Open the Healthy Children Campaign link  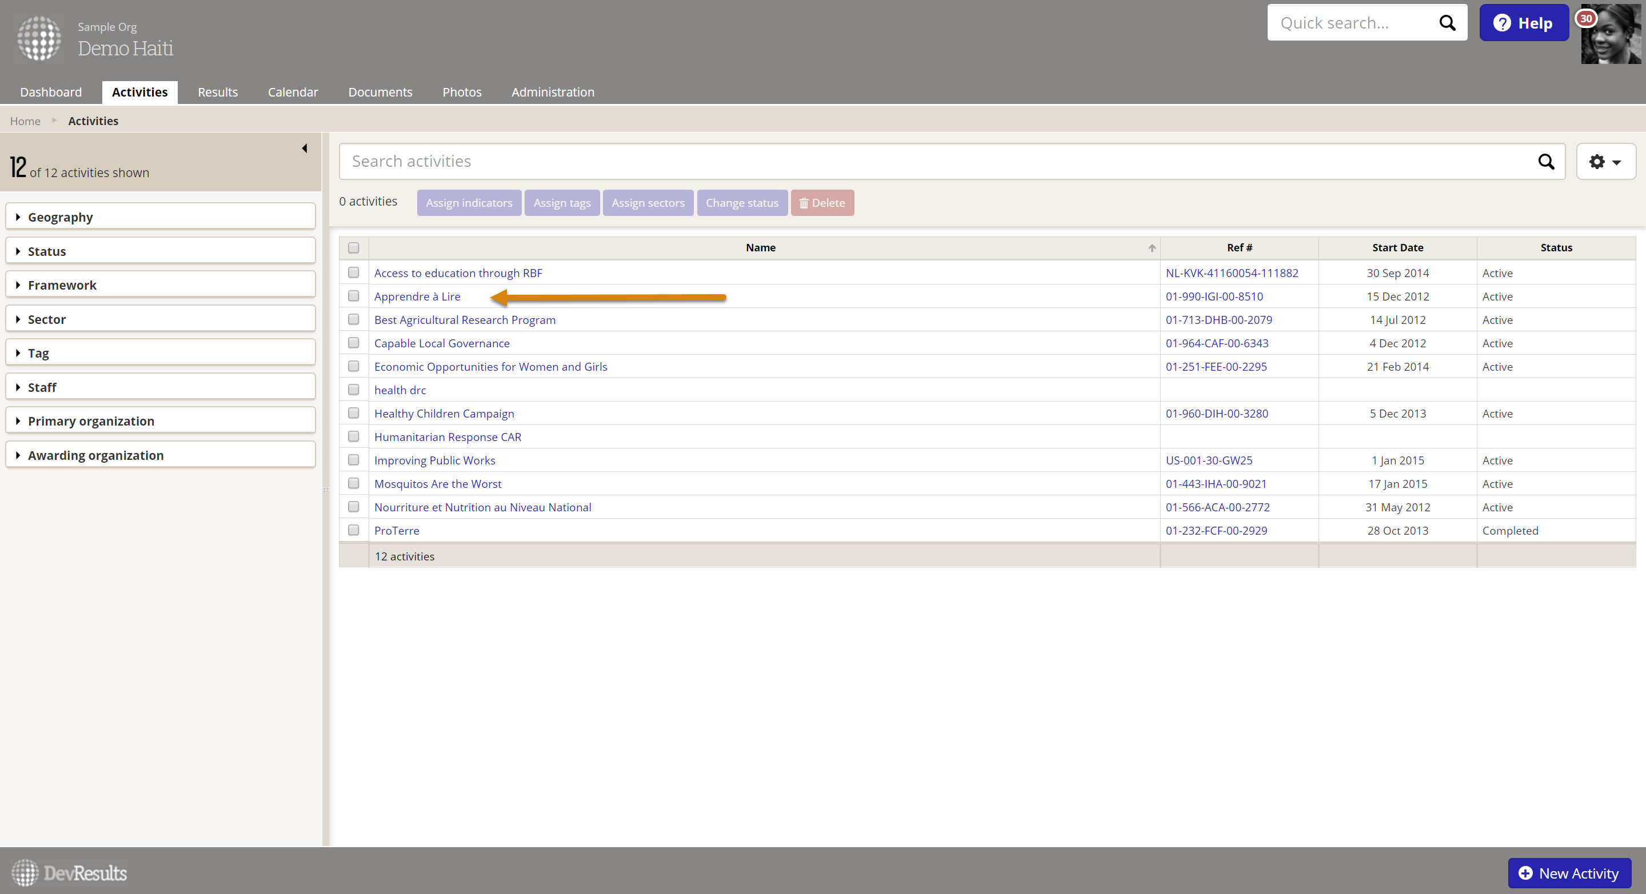444,414
